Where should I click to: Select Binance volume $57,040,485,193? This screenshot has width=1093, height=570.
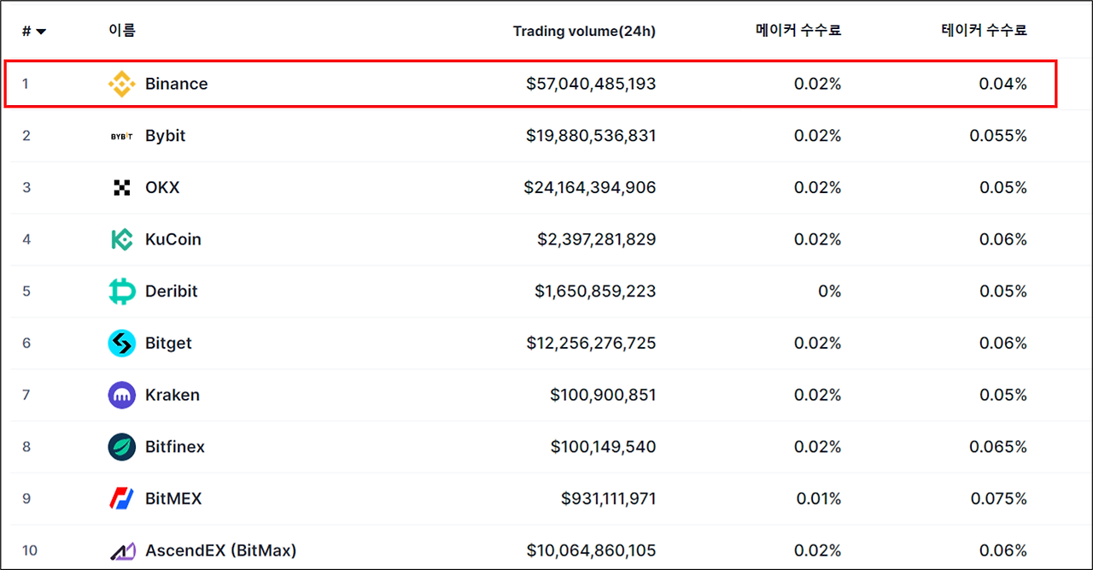591,84
